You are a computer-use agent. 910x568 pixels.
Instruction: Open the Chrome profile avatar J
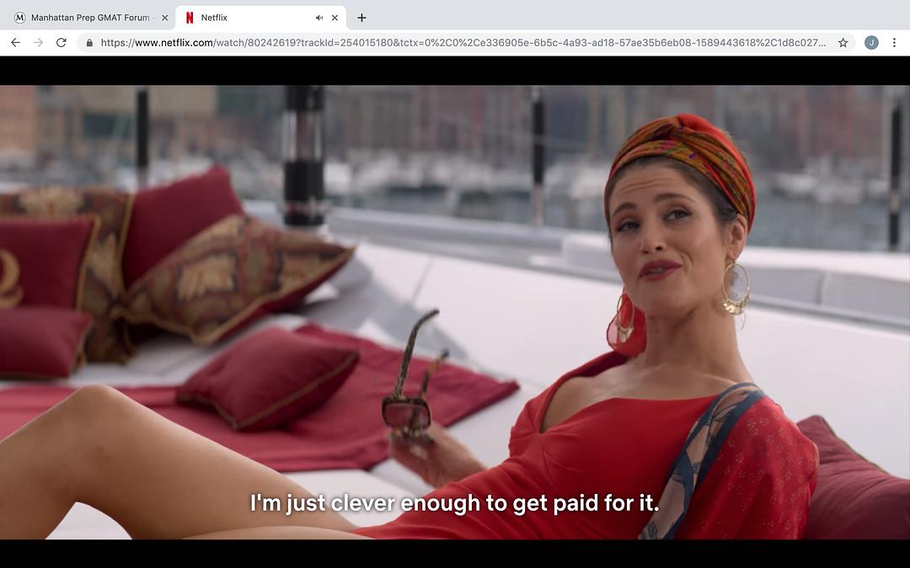coord(871,42)
